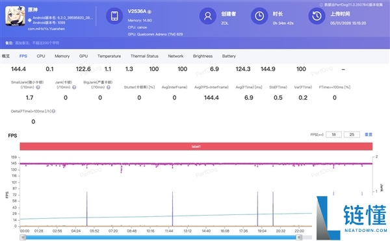Click the Android icon beside version name
Image resolution: width=390 pixels, height=241 pixels.
[x=30, y=20]
